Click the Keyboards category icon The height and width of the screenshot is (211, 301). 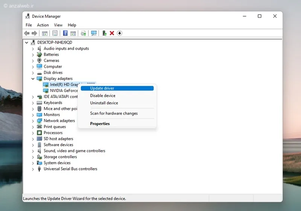[x=40, y=102]
